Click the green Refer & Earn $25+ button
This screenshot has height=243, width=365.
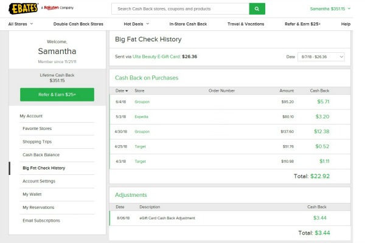pos(57,94)
